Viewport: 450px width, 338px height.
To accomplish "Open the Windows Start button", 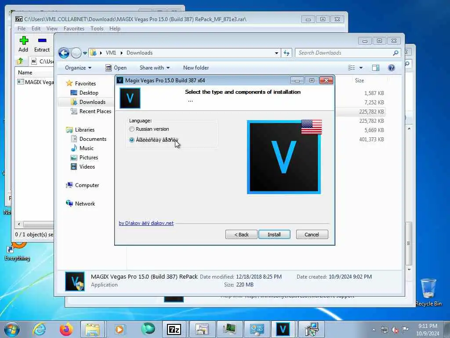I will [x=12, y=329].
